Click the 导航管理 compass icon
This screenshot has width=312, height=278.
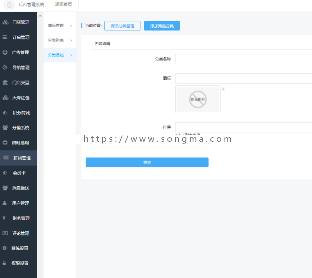click(5, 67)
